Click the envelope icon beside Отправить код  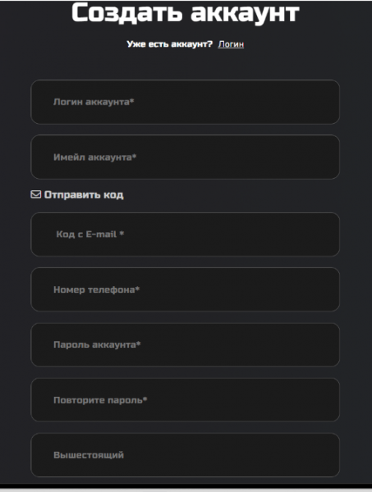[x=36, y=194]
